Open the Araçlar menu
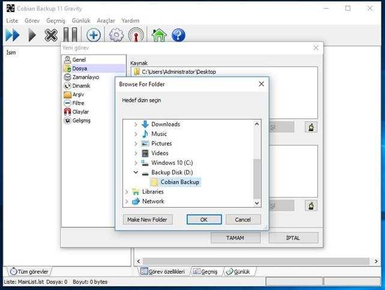This screenshot has width=385, height=290. point(106,20)
